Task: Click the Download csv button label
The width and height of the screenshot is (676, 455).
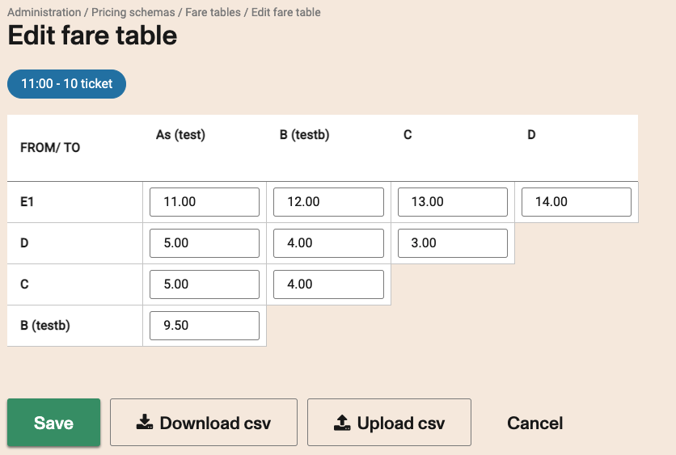Action: pyautogui.click(x=215, y=423)
